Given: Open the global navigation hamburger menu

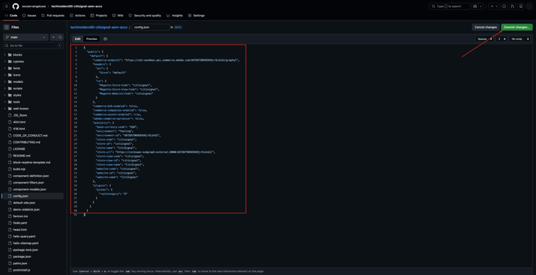Looking at the screenshot, I should click(6, 6).
